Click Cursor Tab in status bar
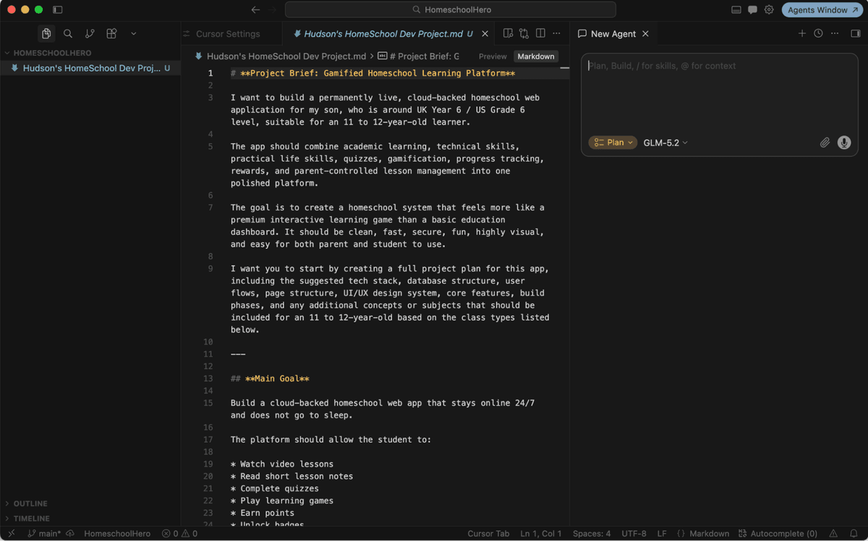Image resolution: width=868 pixels, height=541 pixels. [x=488, y=534]
